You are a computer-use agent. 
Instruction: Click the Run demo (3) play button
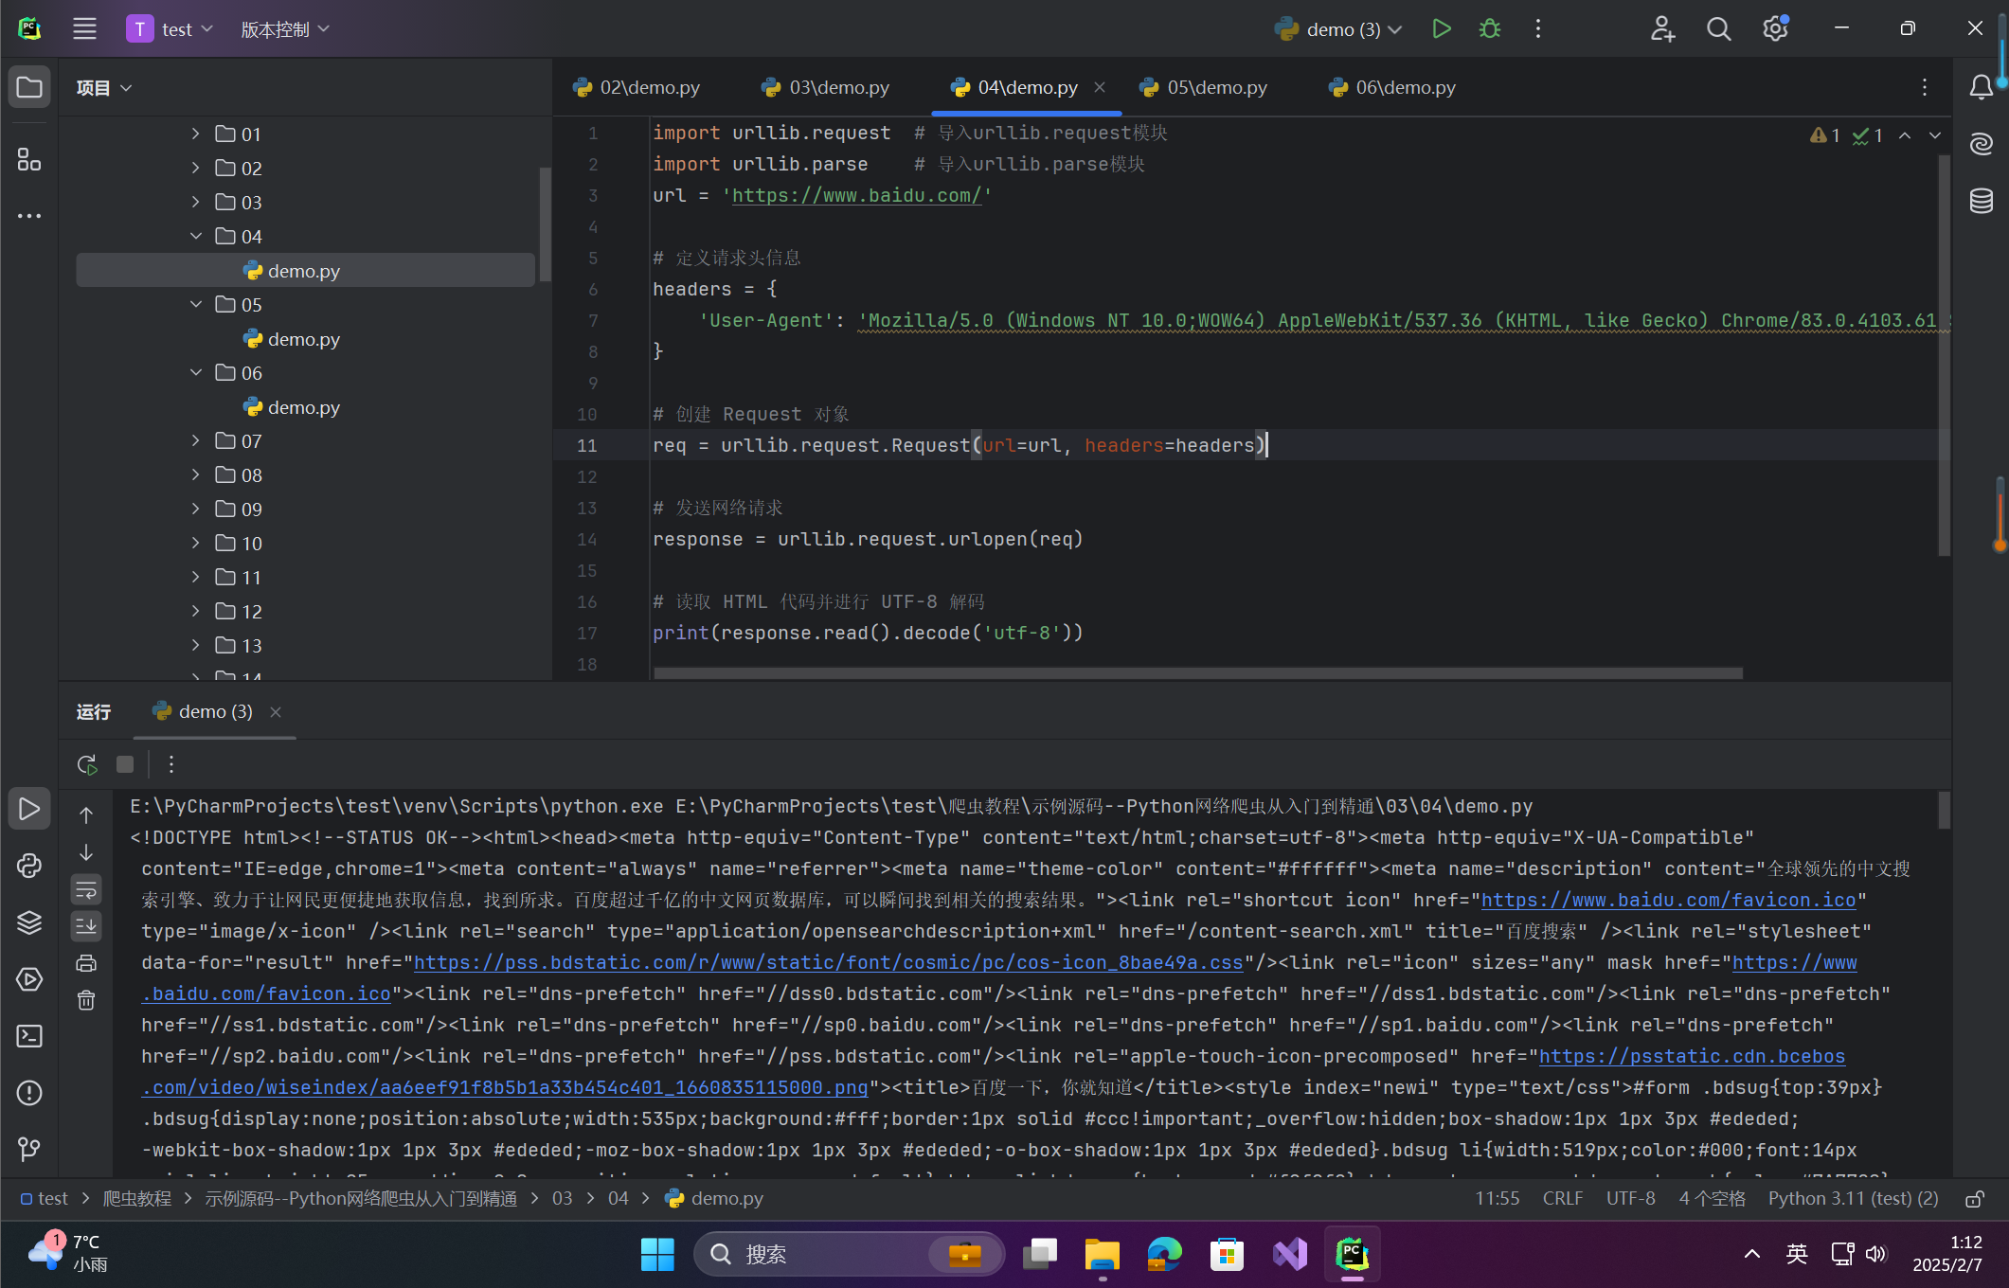pos(1441,29)
